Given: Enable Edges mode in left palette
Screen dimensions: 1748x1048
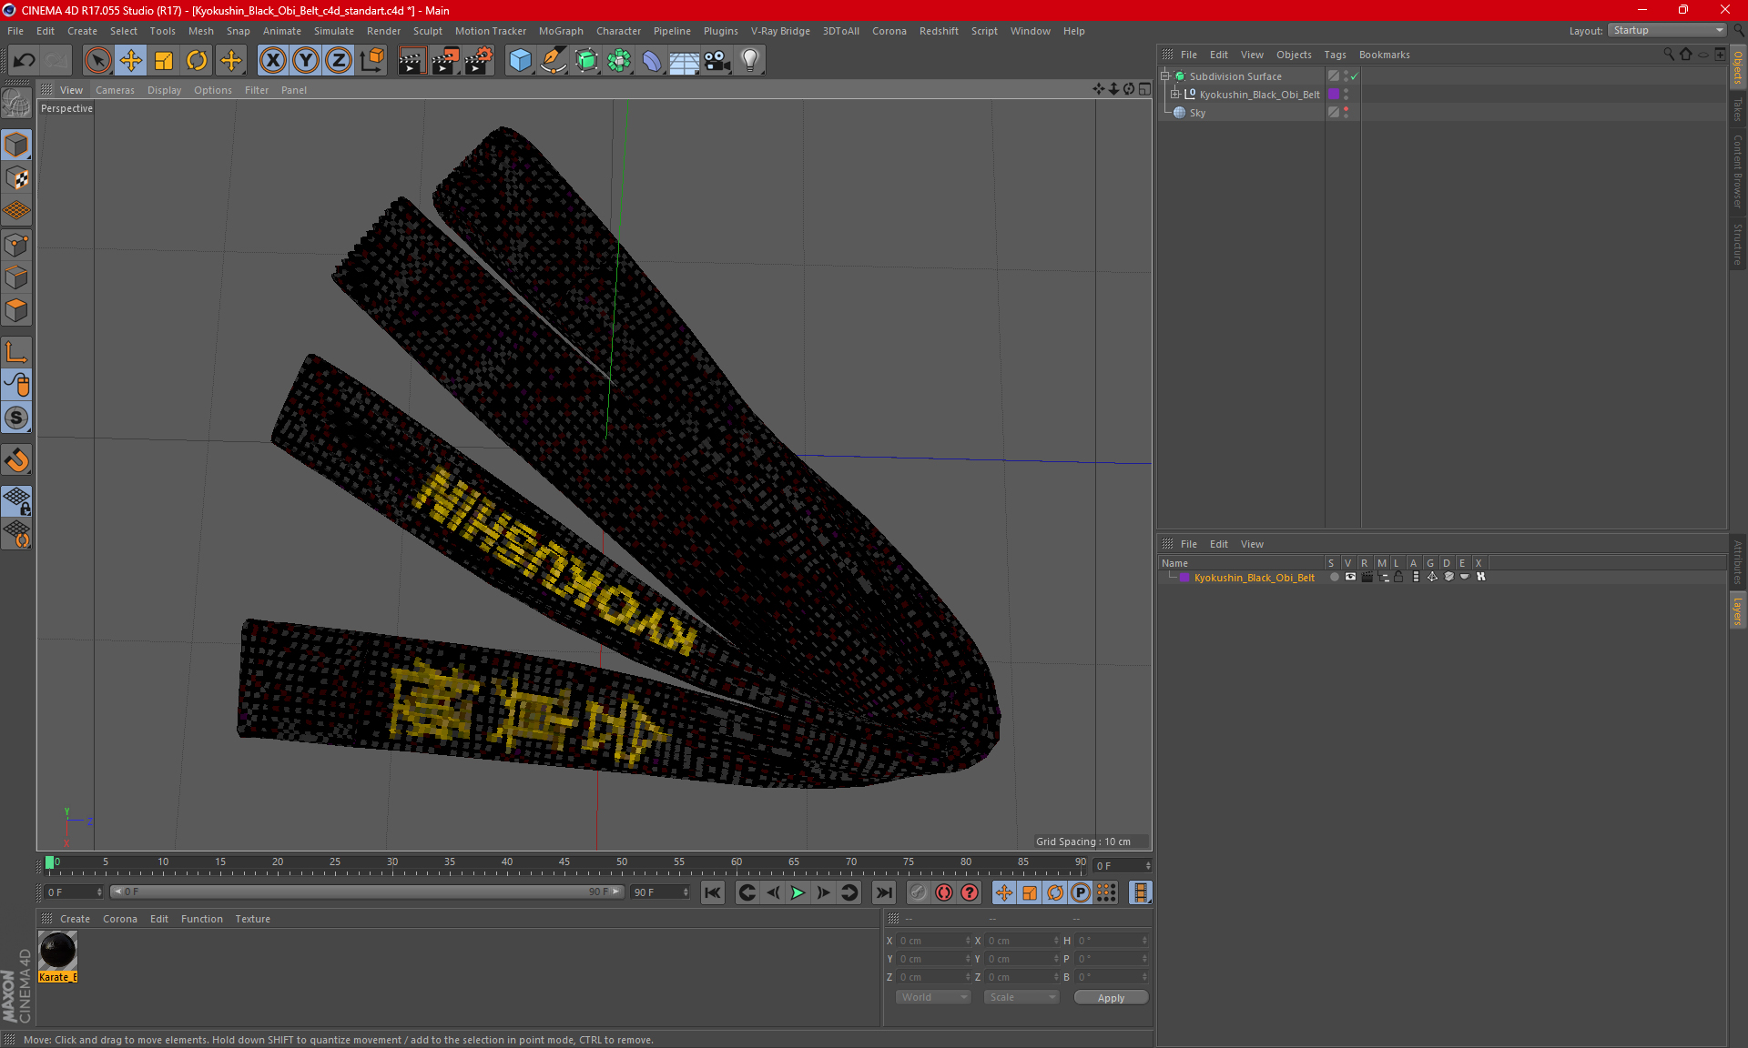Looking at the screenshot, I should click(16, 277).
